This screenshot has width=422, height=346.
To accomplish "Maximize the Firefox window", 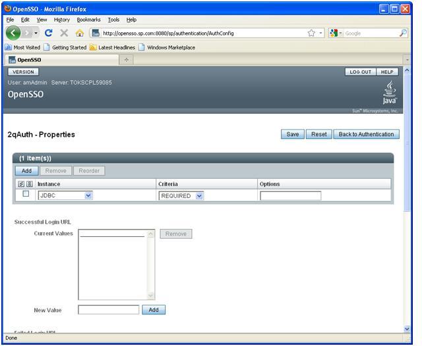I will point(394,9).
